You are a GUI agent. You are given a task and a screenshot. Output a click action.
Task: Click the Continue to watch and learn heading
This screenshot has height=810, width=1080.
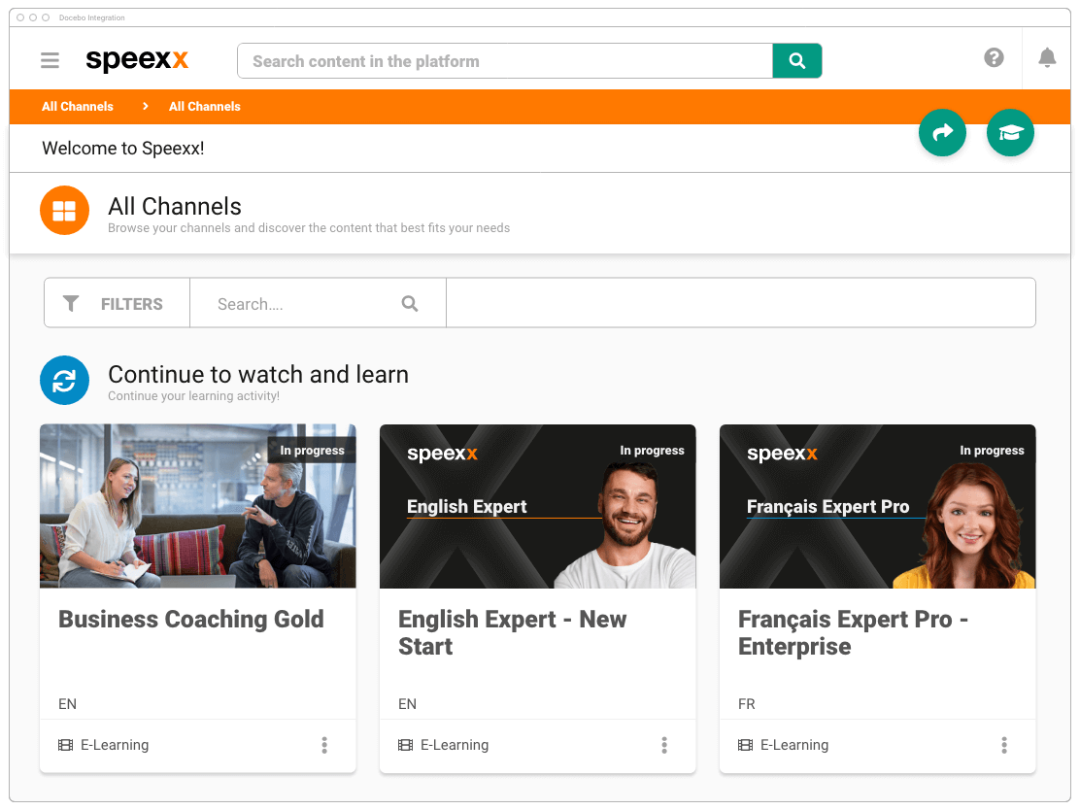point(258,374)
